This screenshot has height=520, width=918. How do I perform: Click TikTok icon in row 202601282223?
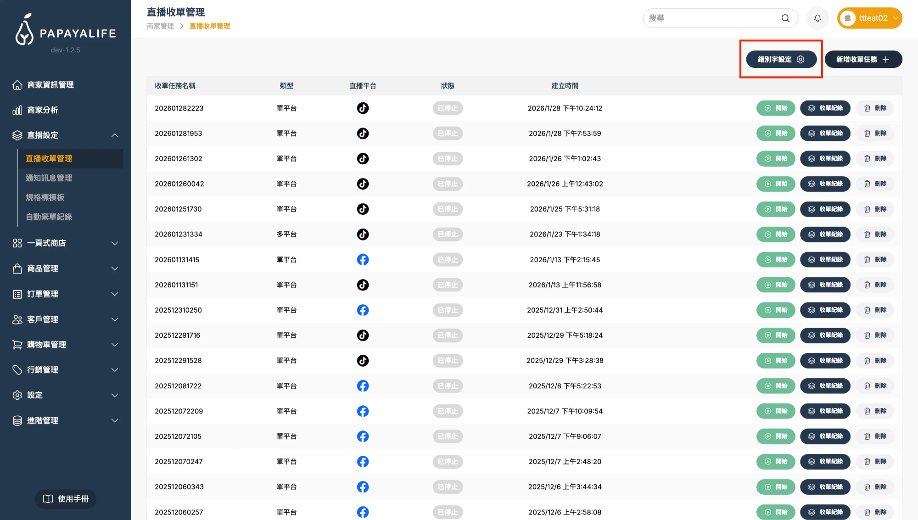(363, 108)
